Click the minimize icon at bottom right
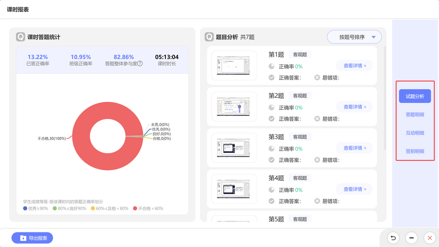Image resolution: width=439 pixels, height=247 pixels. [411, 238]
